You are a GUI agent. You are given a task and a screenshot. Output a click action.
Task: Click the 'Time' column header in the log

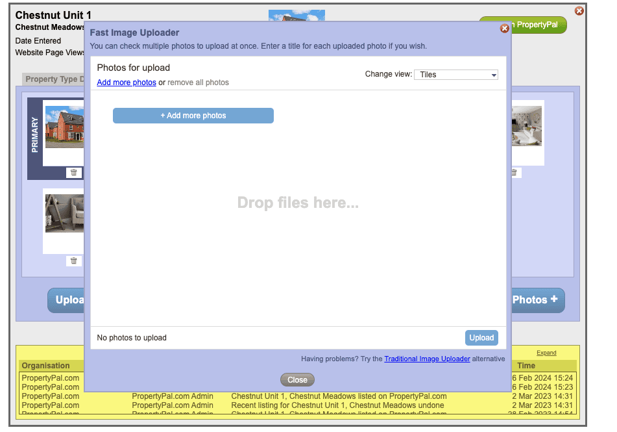point(526,366)
